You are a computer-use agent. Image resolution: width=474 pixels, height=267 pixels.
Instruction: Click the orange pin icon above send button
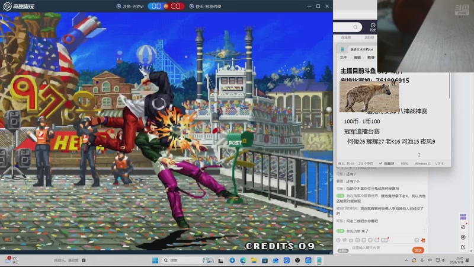tap(423, 240)
